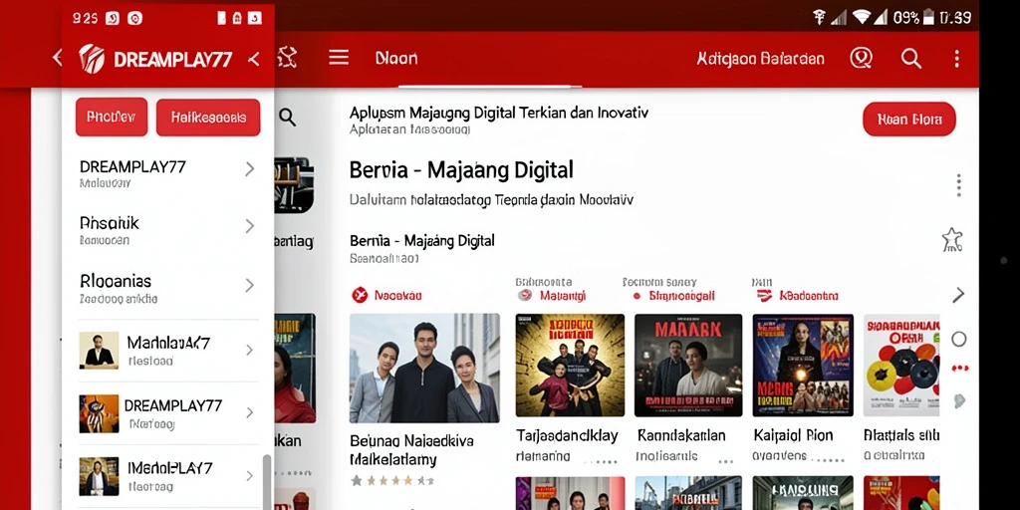
Task: Open the Kaiịaiol Rion poster
Action: 803,365
